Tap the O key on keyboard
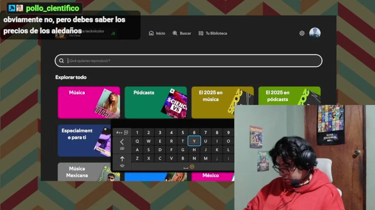 [x=229, y=141]
